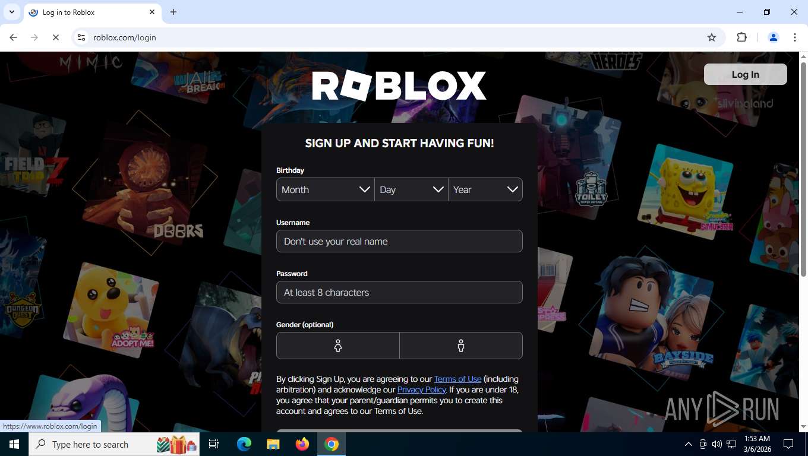
Task: Select the male gender icon
Action: (x=461, y=346)
